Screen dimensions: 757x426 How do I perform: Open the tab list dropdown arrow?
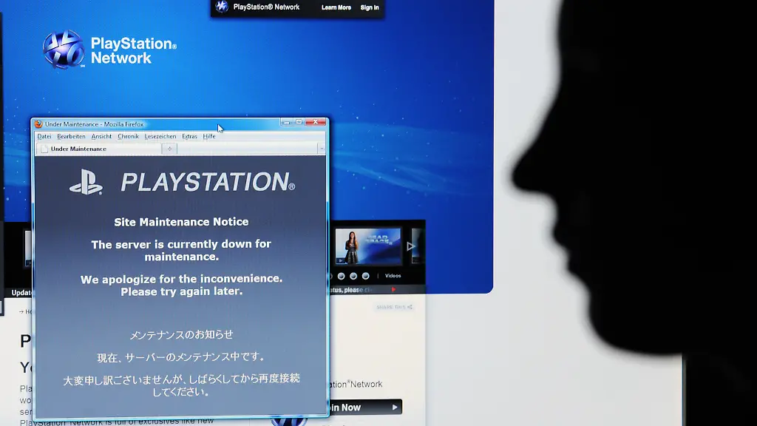(x=321, y=149)
